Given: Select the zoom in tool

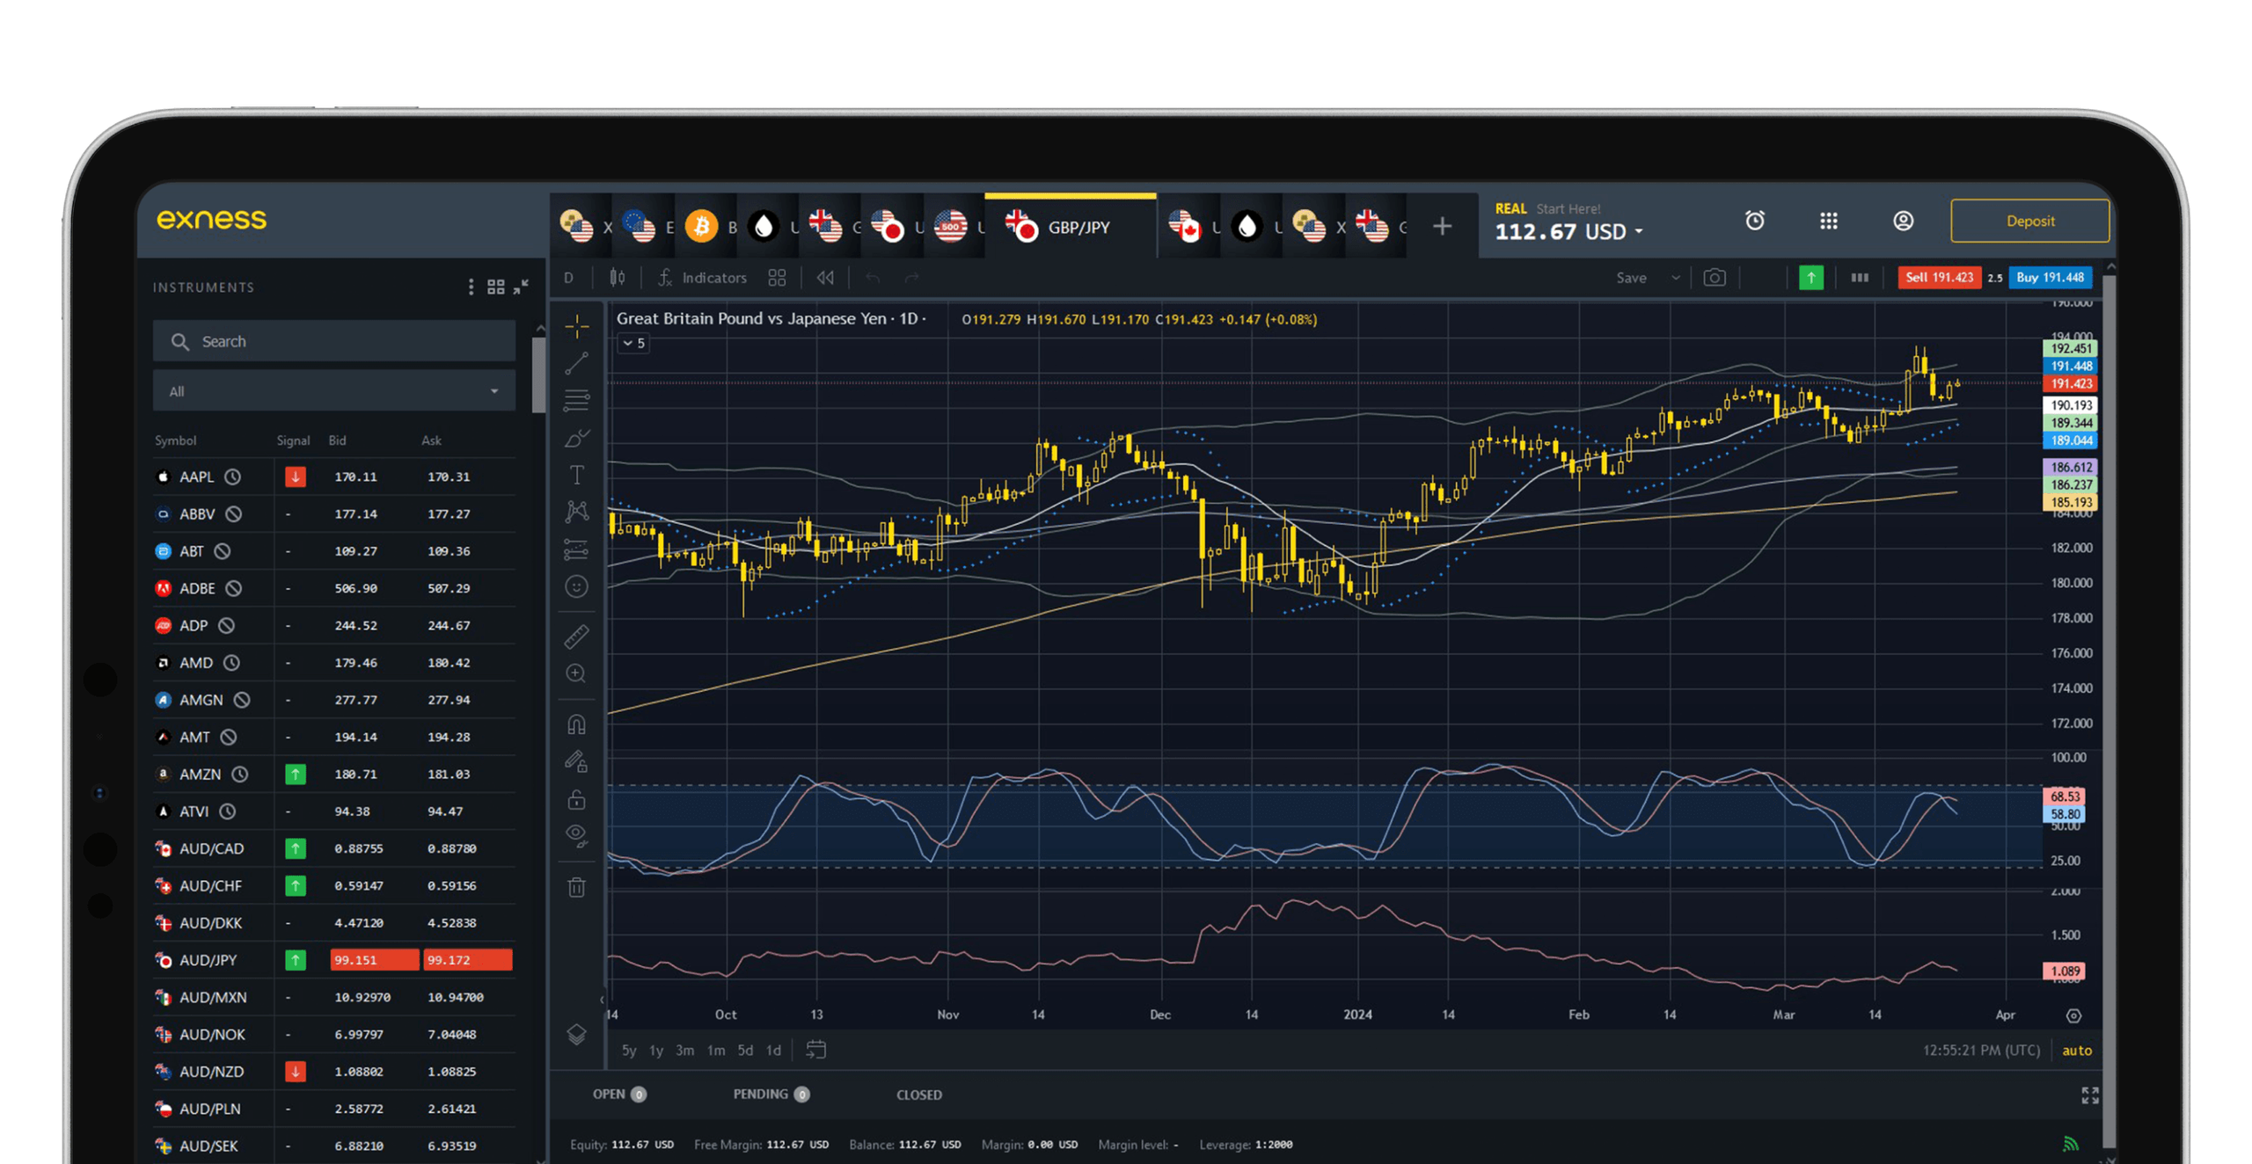Looking at the screenshot, I should pyautogui.click(x=576, y=673).
